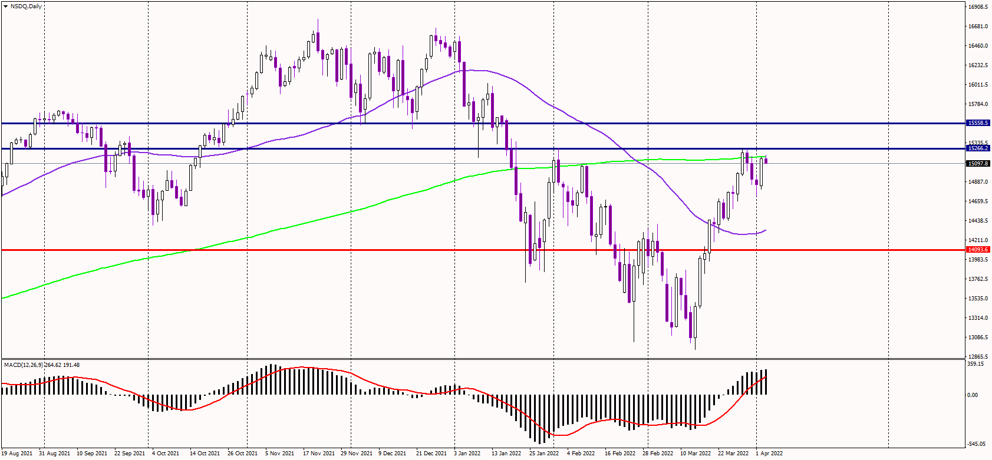Image resolution: width=992 pixels, height=460 pixels.
Task: Click the 29 Nov 2021 date label
Action: point(356,454)
